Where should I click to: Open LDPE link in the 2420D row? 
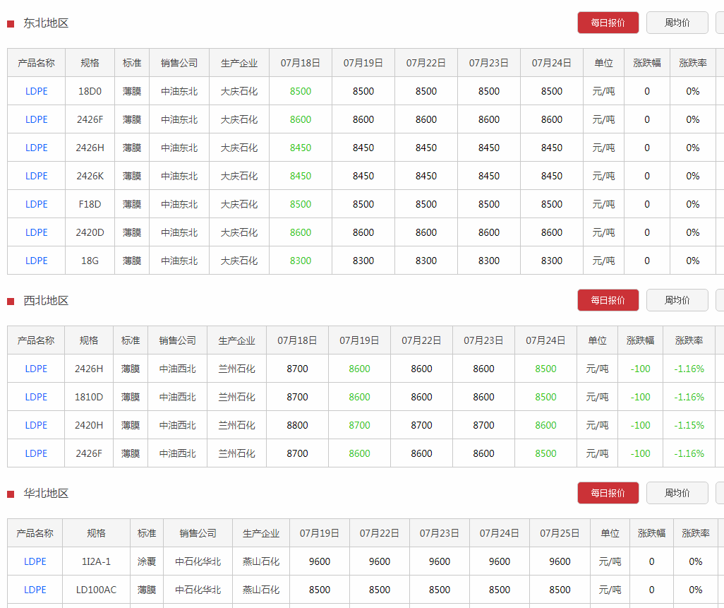pos(37,232)
